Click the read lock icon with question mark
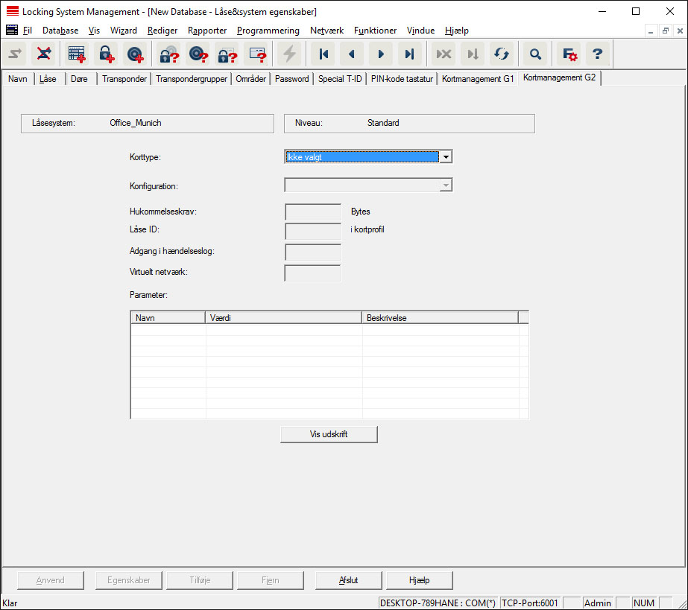688x610 pixels. coord(168,54)
